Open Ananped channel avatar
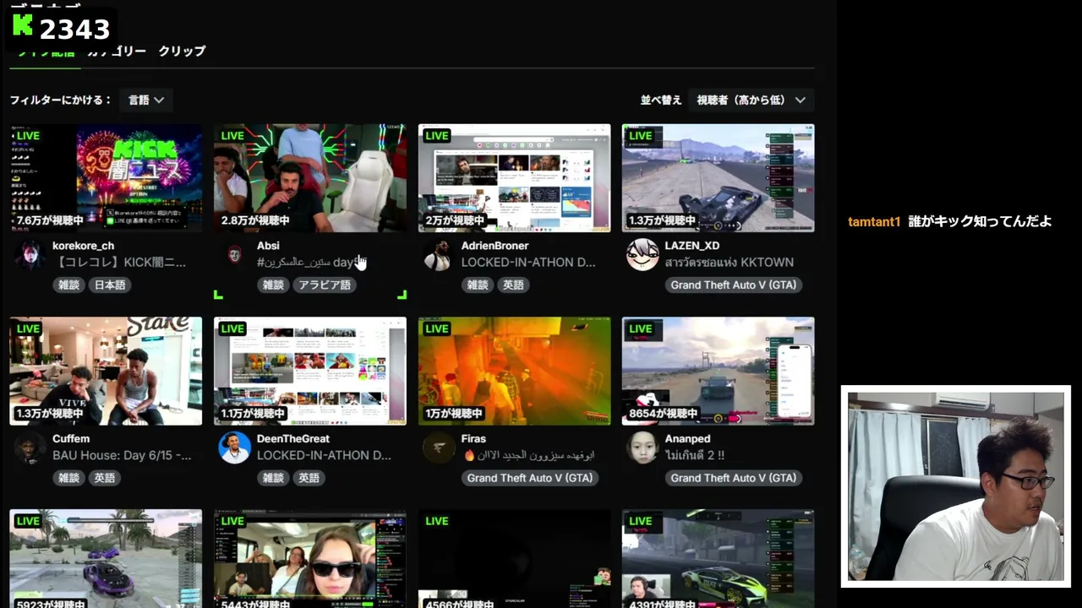The height and width of the screenshot is (608, 1082). point(642,448)
